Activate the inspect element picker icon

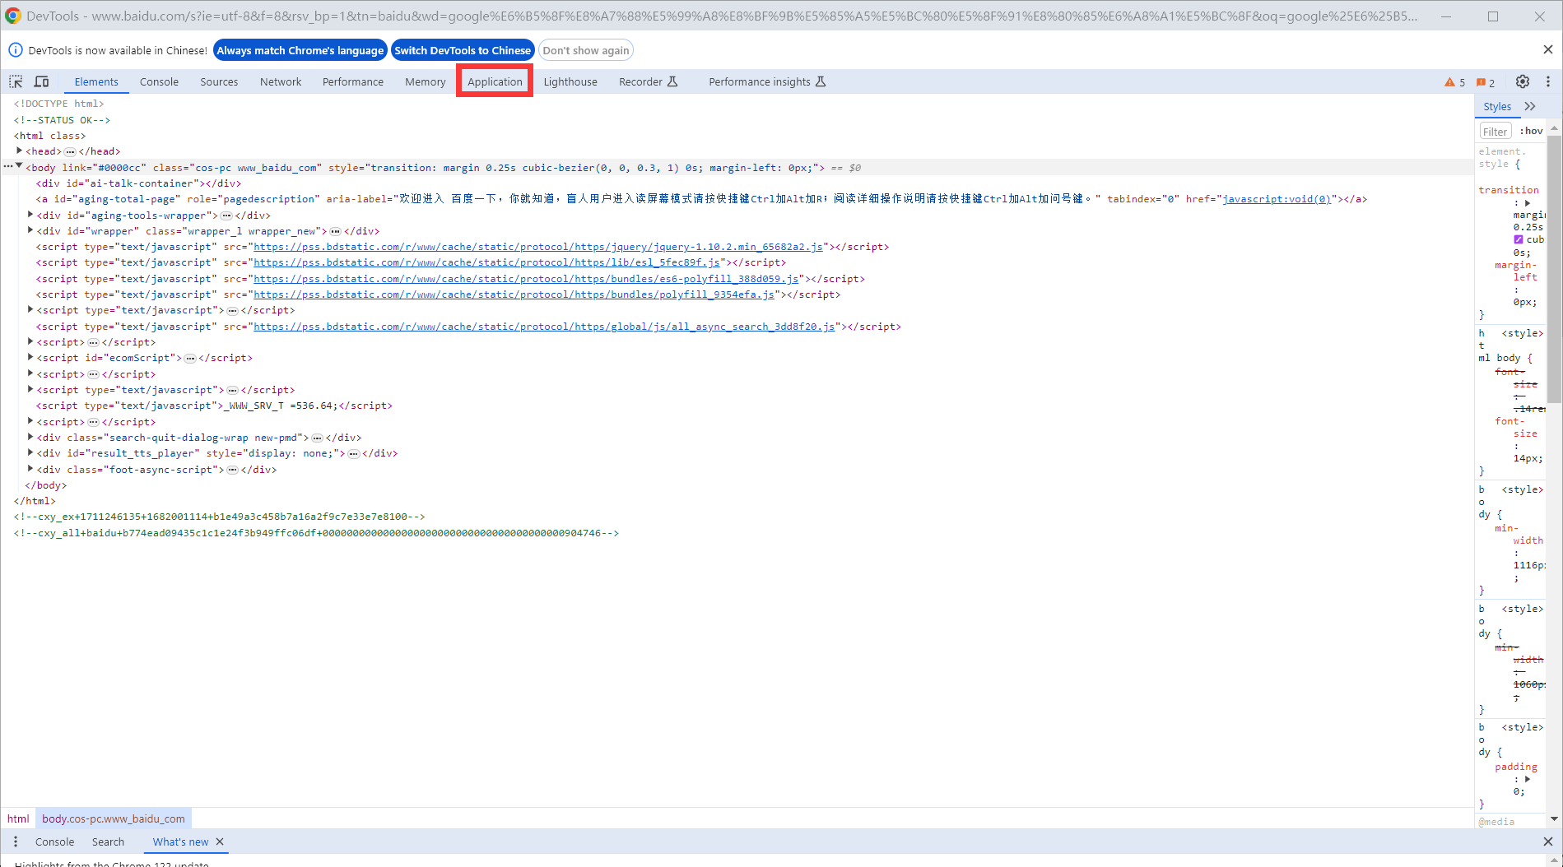16,81
